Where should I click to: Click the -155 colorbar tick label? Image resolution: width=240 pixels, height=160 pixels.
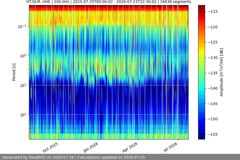tap(213, 134)
